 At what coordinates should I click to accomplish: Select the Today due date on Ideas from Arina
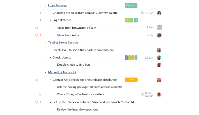[149, 35]
